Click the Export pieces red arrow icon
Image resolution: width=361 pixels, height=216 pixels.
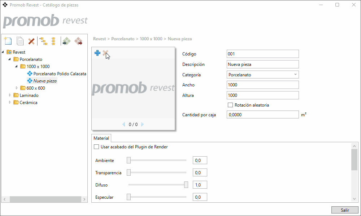pyautogui.click(x=78, y=41)
